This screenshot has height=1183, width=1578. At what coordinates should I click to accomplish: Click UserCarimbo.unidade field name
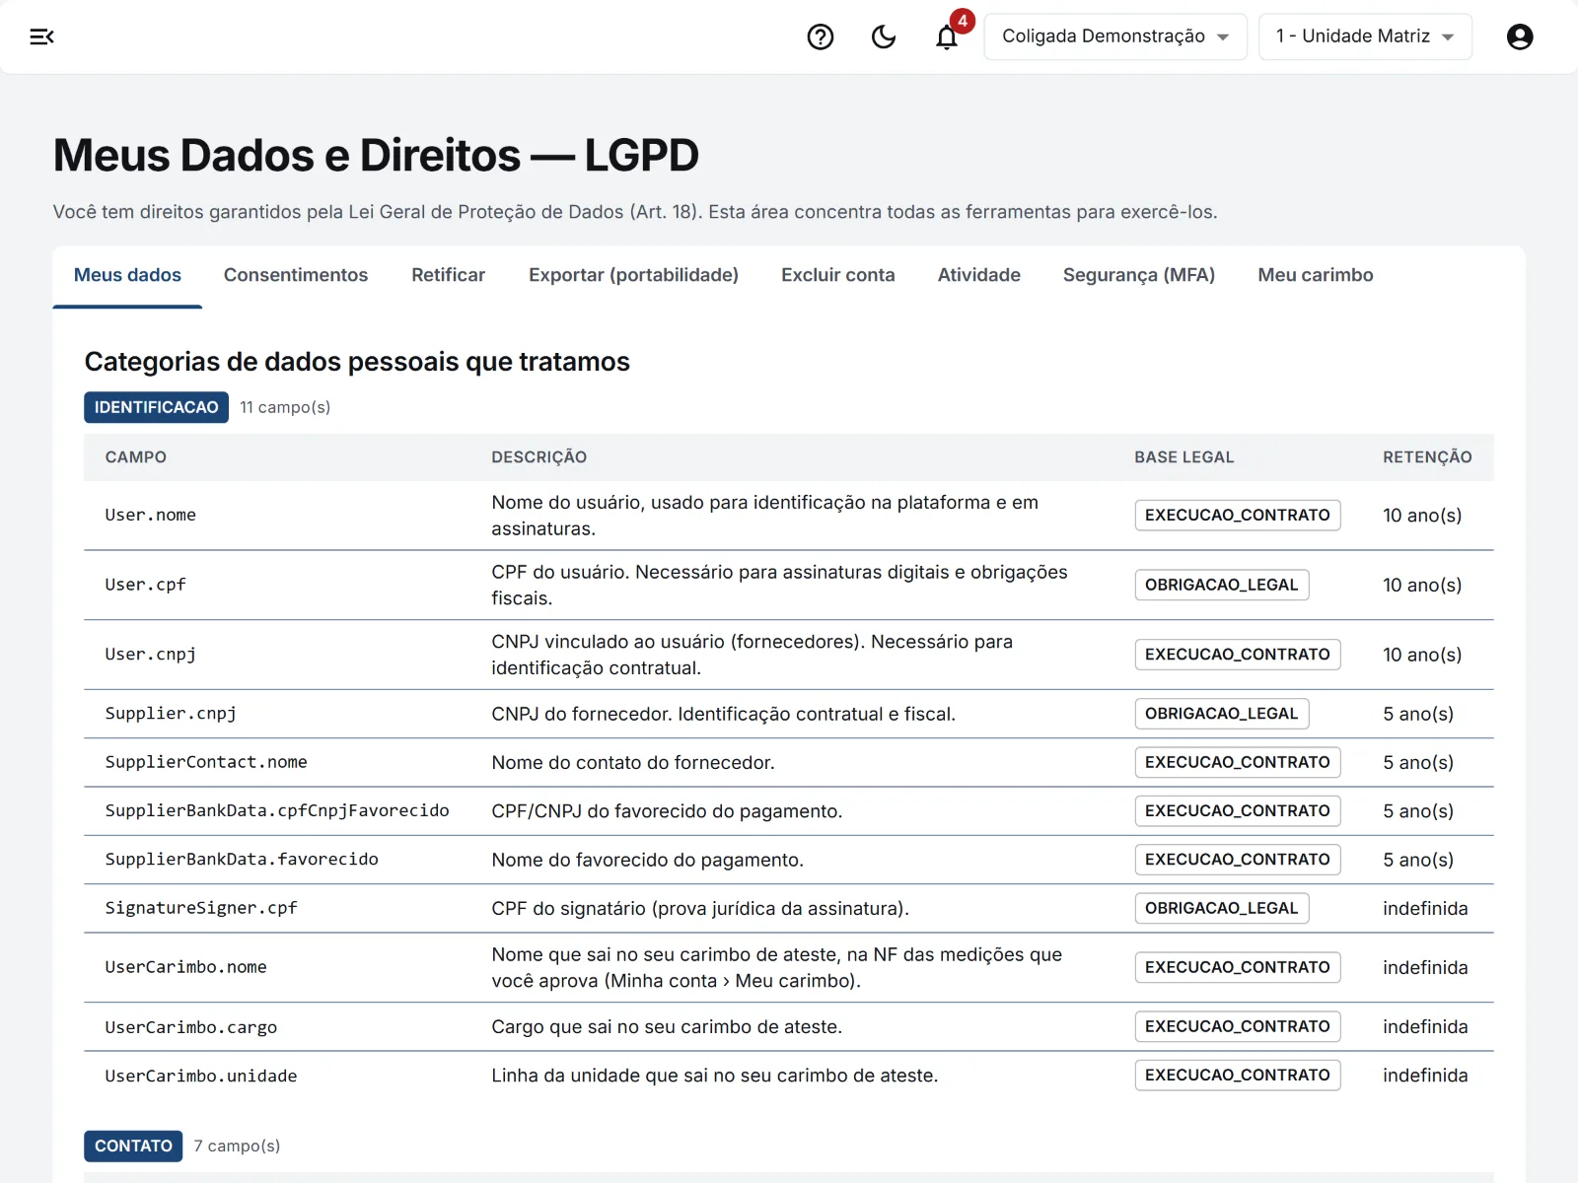click(x=201, y=1076)
